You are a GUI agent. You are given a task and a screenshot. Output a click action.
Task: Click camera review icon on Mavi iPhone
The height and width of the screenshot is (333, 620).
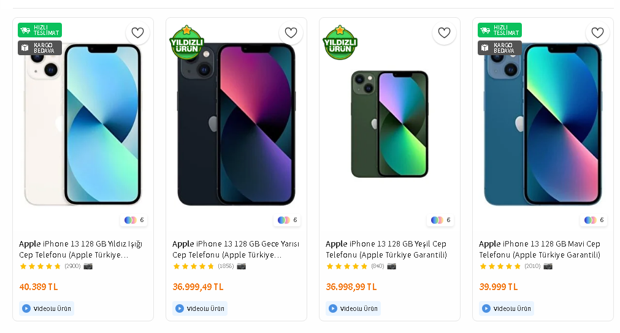548,266
